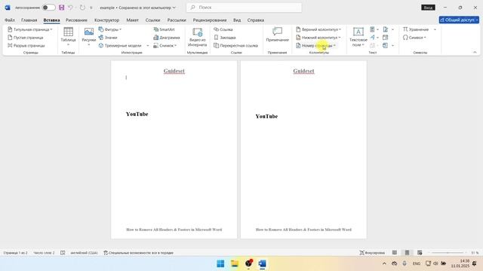Switch to Web Layout view icon

point(420,253)
